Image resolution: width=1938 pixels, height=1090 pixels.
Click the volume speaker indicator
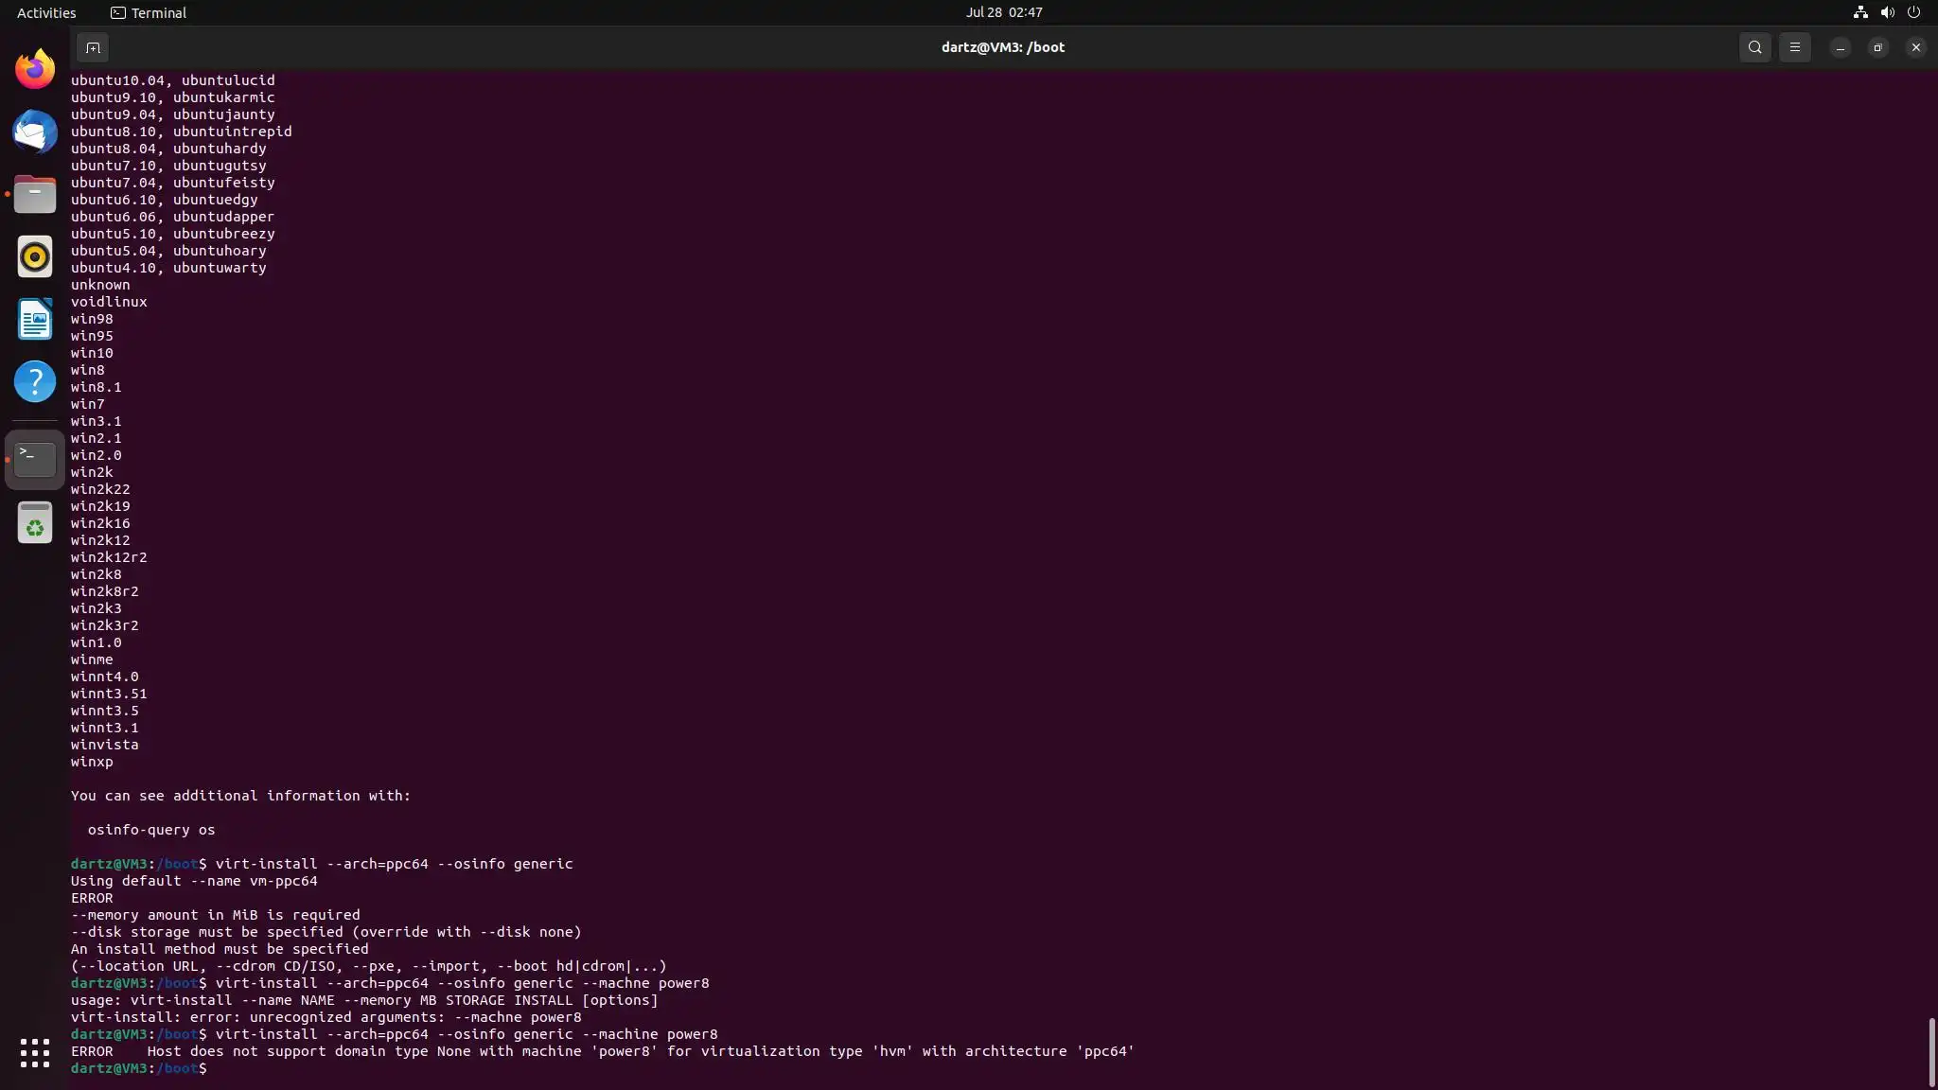click(1887, 12)
